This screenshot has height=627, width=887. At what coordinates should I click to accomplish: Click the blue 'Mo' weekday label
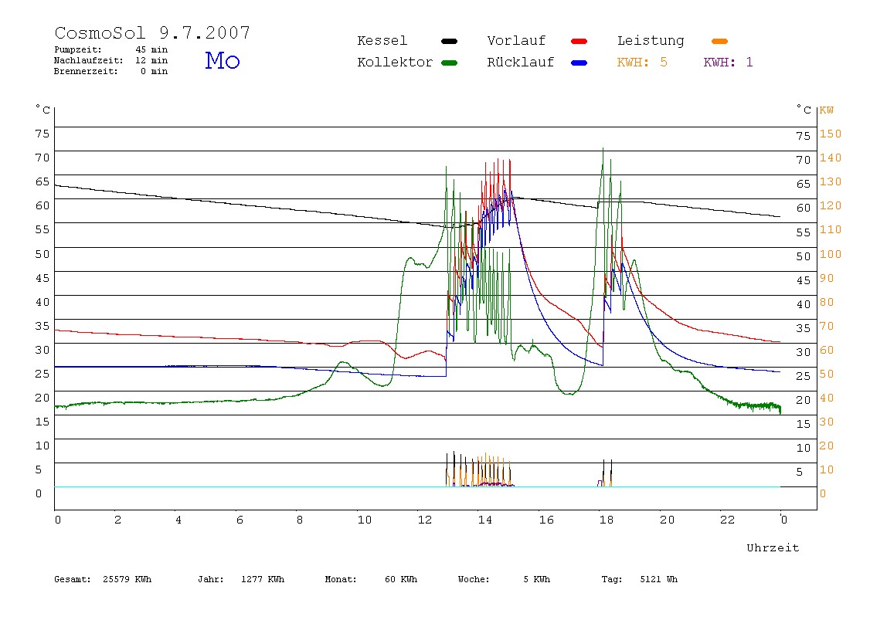tap(223, 60)
